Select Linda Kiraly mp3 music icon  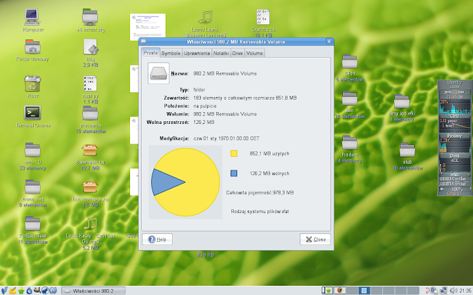pos(90,224)
